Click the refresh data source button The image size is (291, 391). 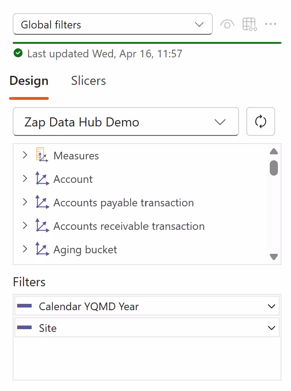point(261,121)
